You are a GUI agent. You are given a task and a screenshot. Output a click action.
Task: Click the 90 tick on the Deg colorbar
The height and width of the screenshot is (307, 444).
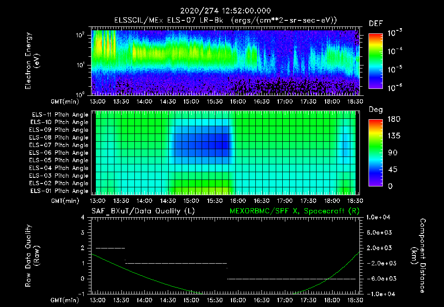(x=393, y=153)
